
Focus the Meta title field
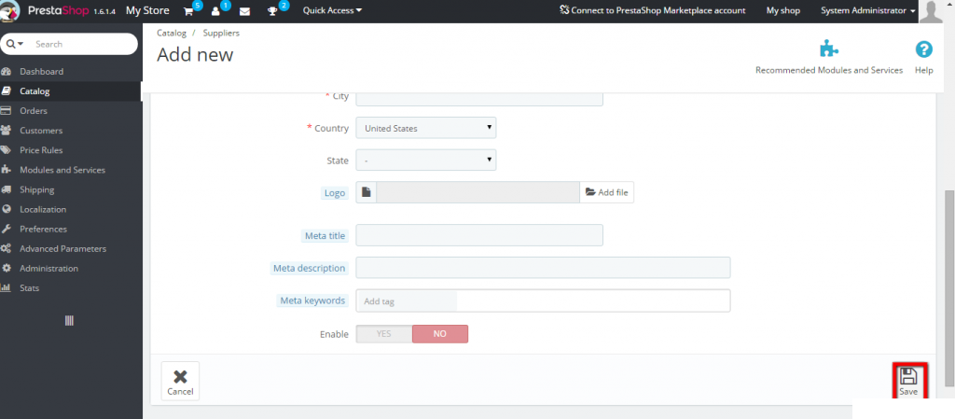click(479, 235)
